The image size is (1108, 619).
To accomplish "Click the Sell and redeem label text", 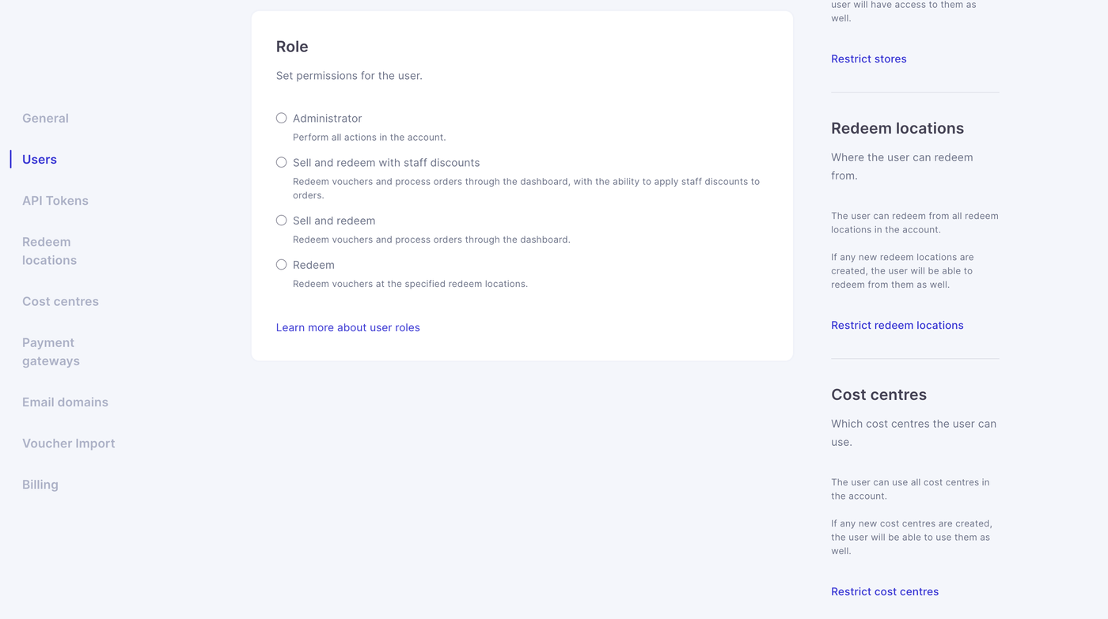I will 334,221.
